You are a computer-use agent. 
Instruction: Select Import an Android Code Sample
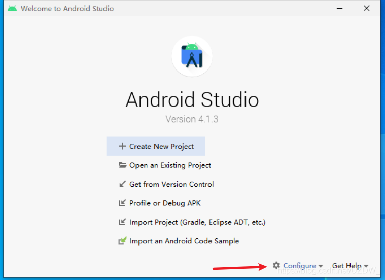click(x=179, y=241)
